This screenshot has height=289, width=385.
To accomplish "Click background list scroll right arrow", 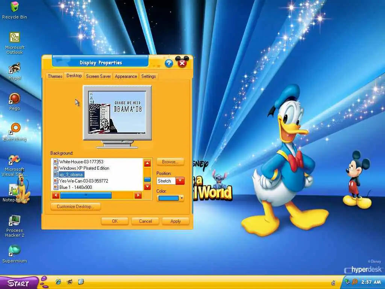I will 138,195.
